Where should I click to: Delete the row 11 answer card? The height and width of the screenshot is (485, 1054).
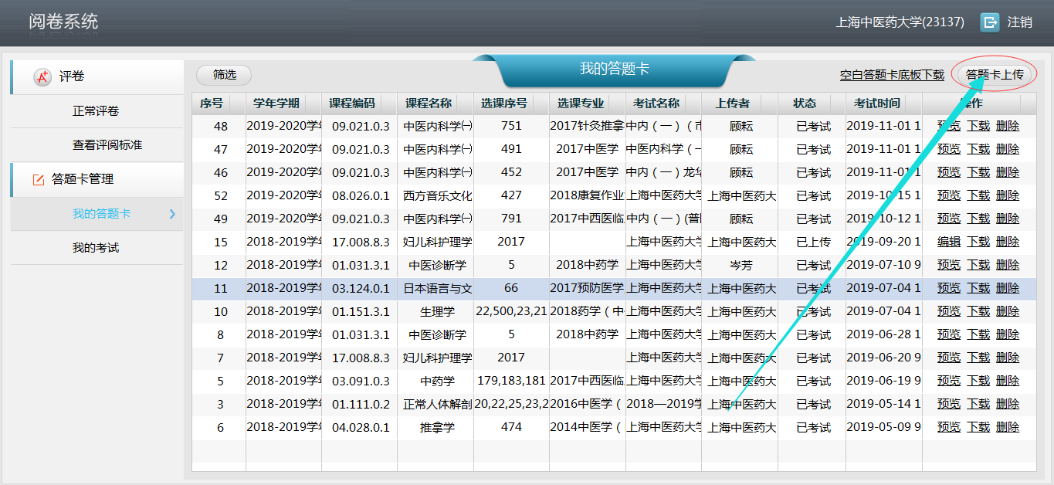click(x=1008, y=288)
